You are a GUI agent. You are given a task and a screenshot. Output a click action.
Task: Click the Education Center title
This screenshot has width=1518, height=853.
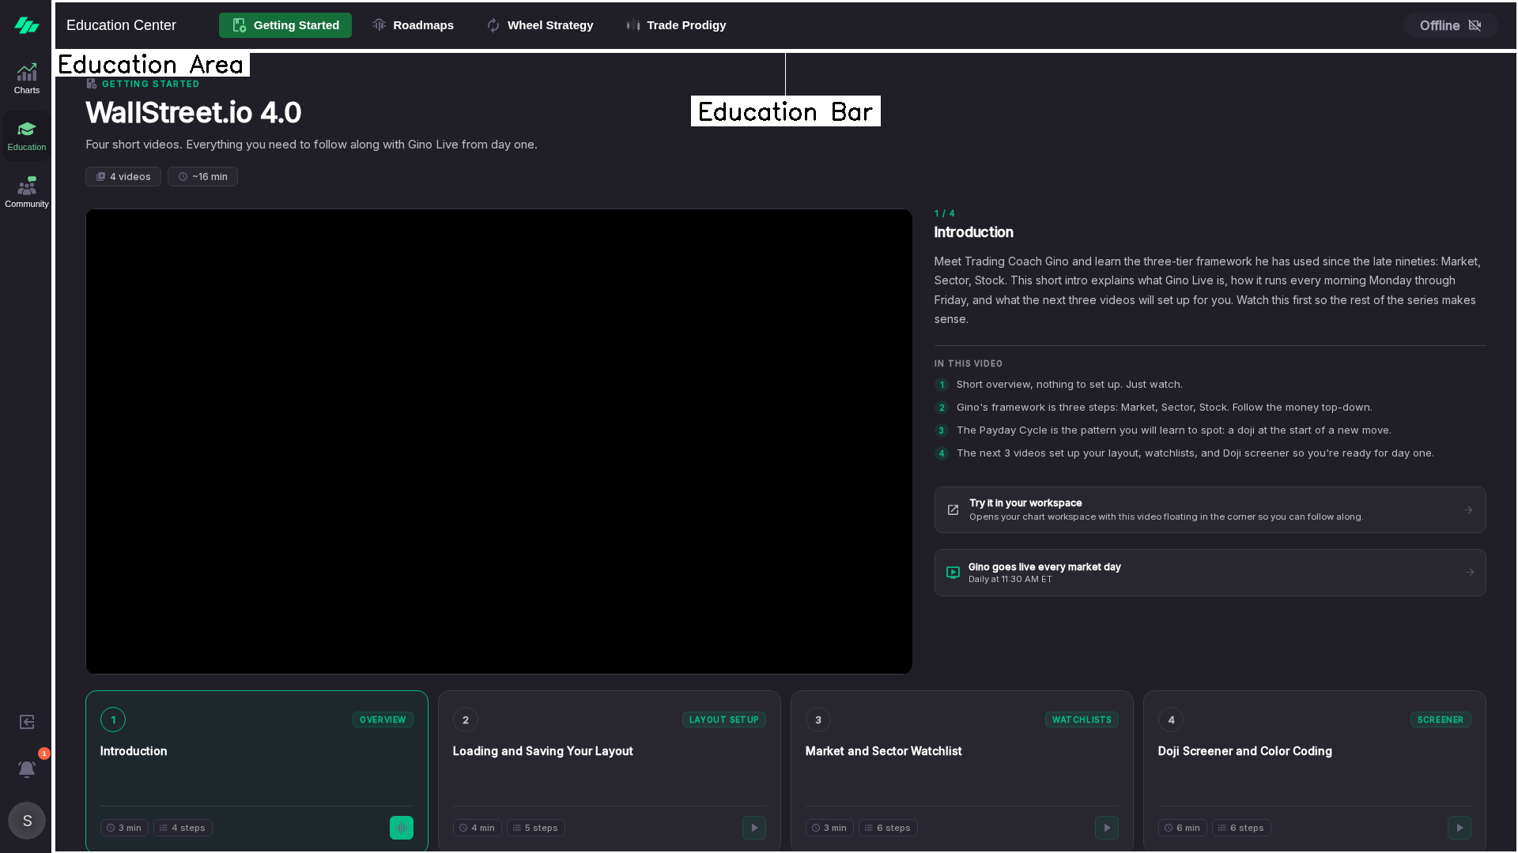[x=121, y=25]
